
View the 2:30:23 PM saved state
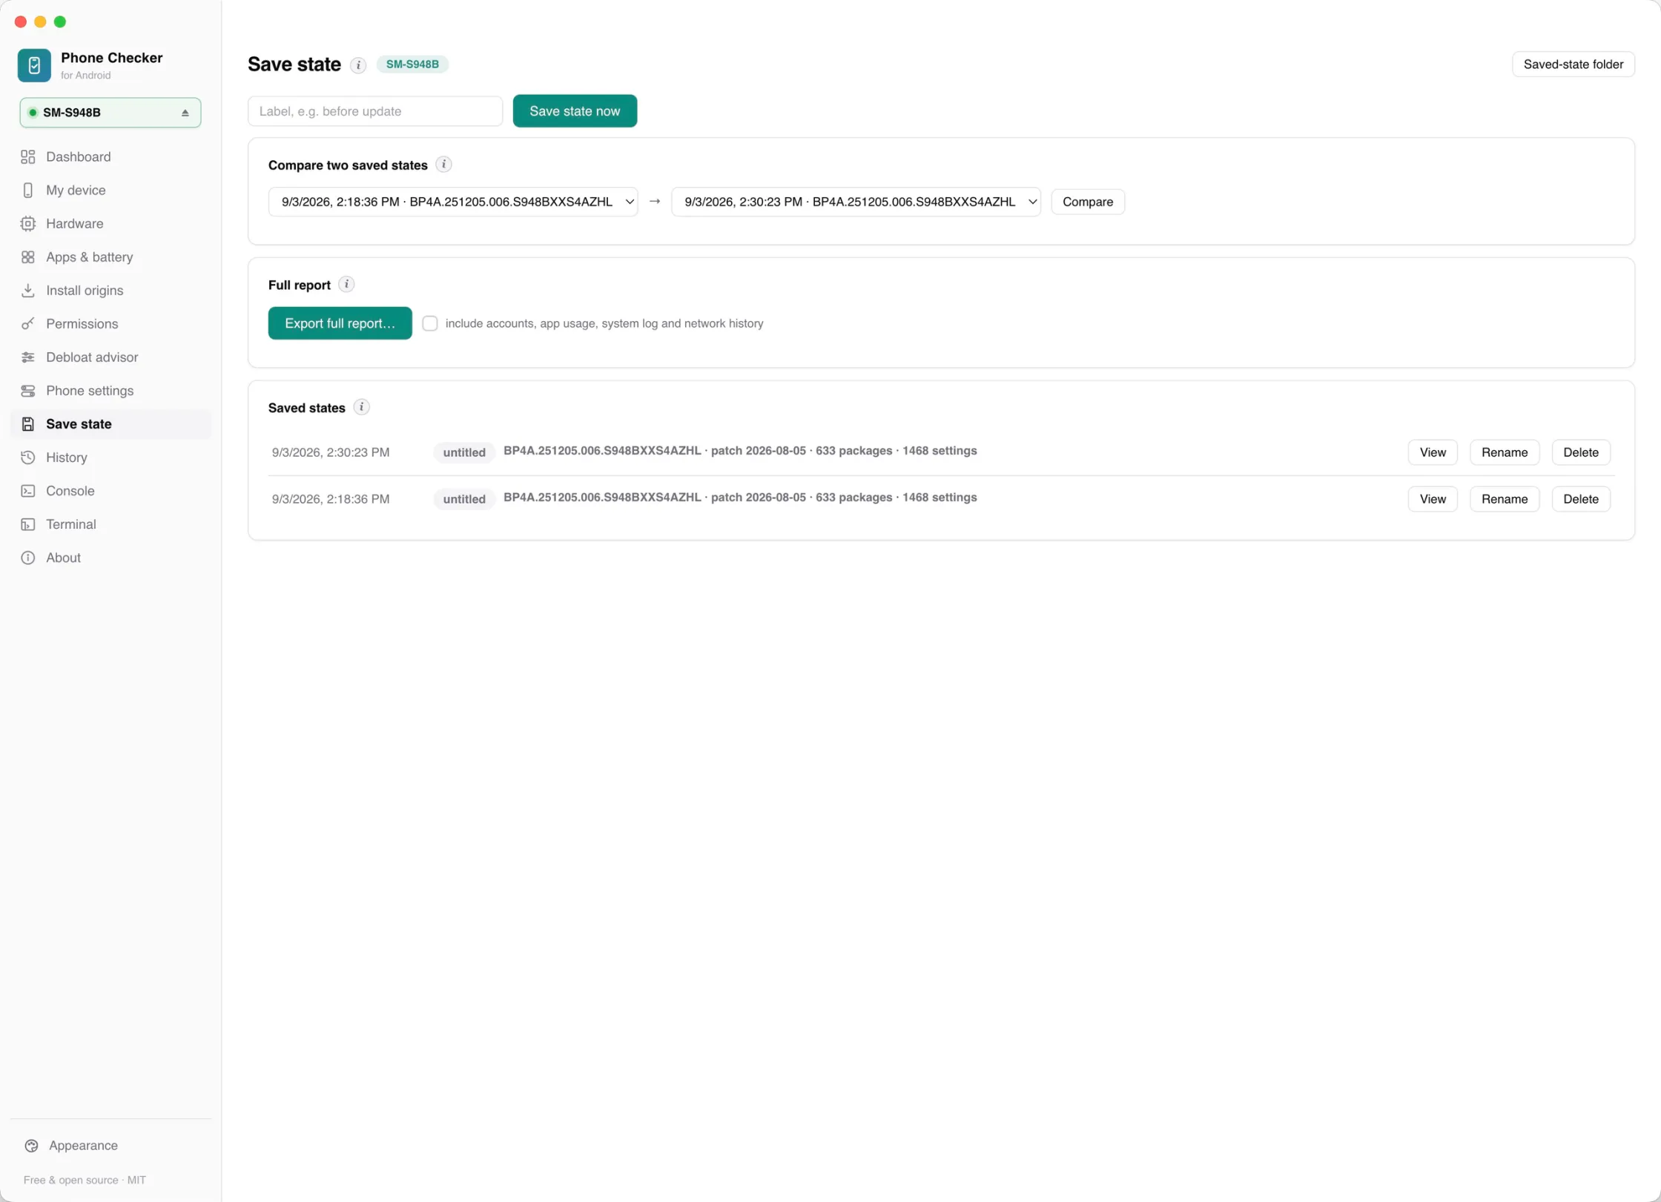(1432, 452)
